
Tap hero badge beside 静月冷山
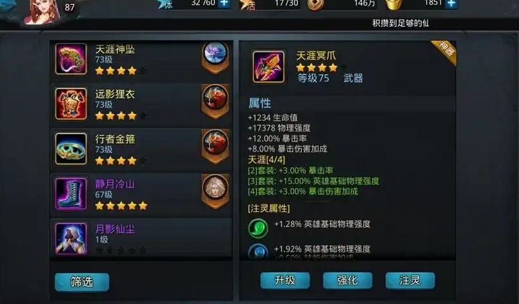click(x=215, y=191)
